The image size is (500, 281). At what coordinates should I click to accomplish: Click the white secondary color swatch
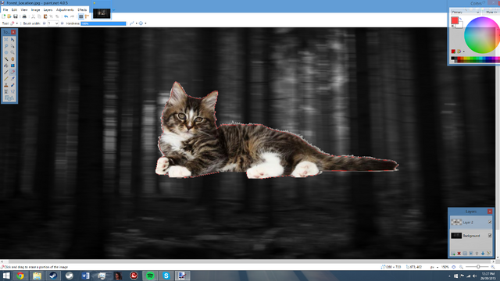click(460, 25)
